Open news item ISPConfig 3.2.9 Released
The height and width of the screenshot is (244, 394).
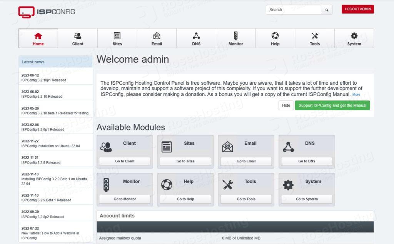pos(41,162)
